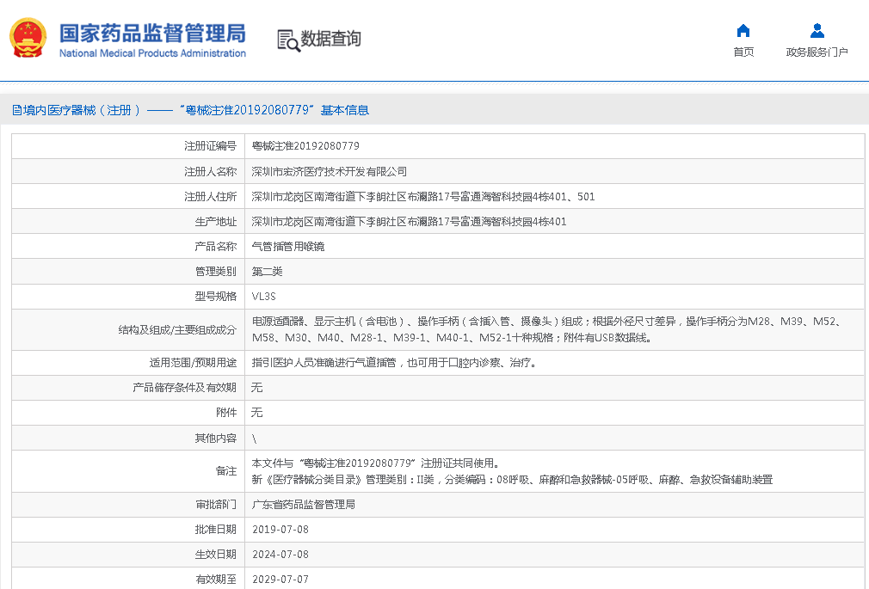Click the 生效日期 value 2024-07-08
This screenshot has height=589, width=869.
pyautogui.click(x=280, y=554)
